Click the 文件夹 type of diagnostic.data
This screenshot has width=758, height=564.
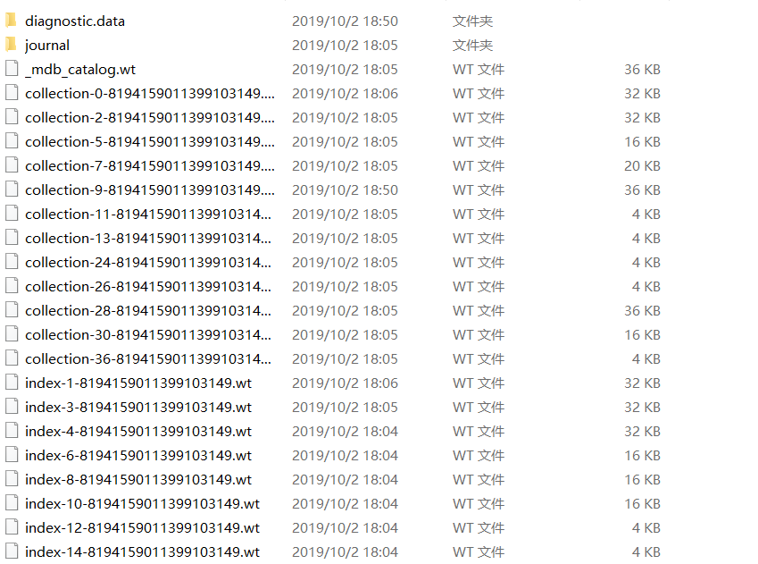coord(473,21)
